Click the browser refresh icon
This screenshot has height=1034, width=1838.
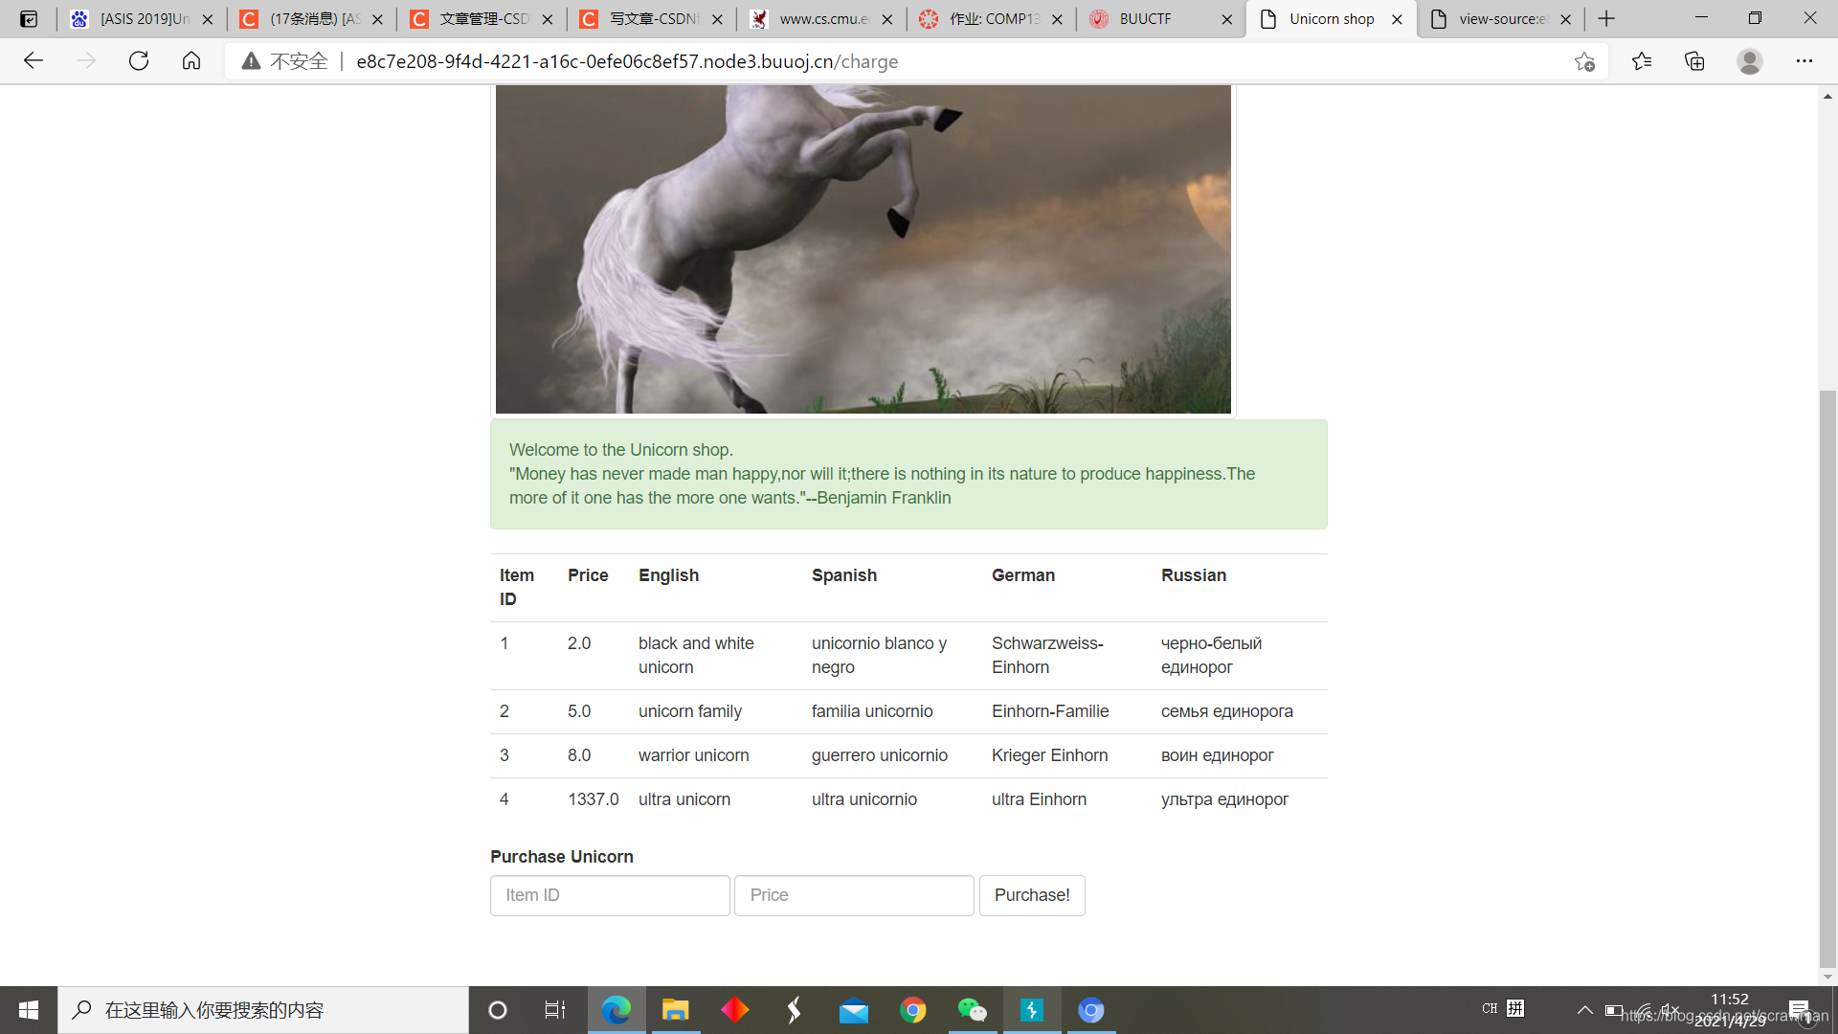pos(139,61)
